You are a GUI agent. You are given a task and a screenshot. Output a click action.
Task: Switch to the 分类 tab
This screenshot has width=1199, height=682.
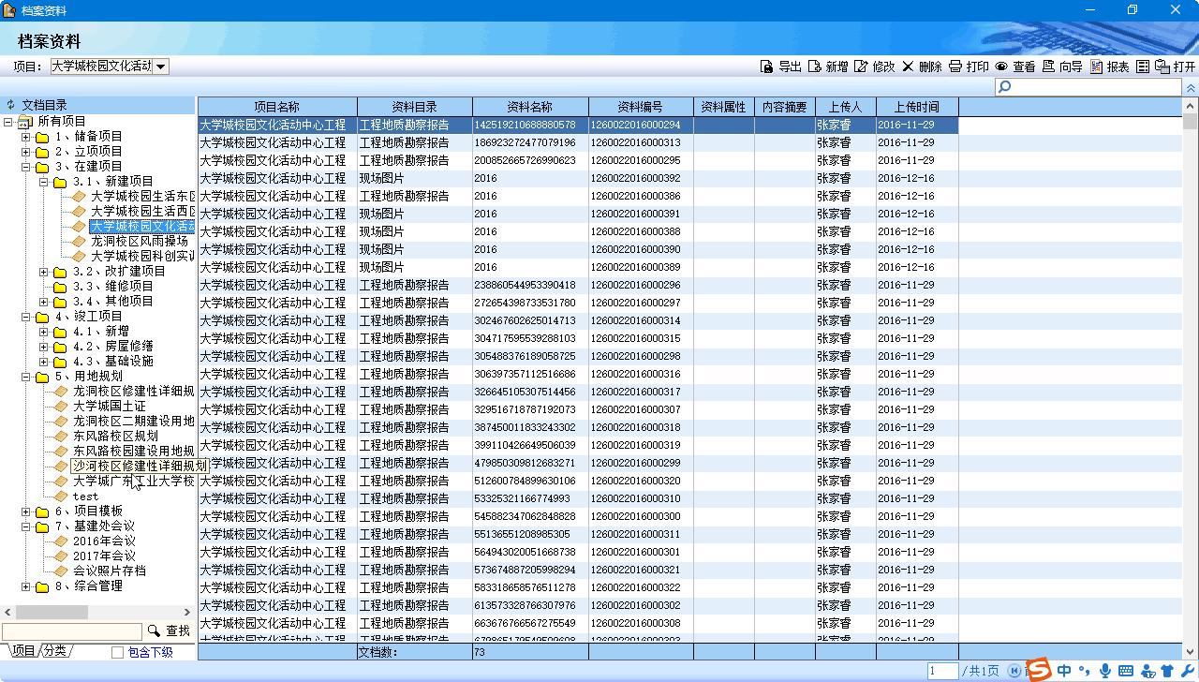tap(54, 651)
